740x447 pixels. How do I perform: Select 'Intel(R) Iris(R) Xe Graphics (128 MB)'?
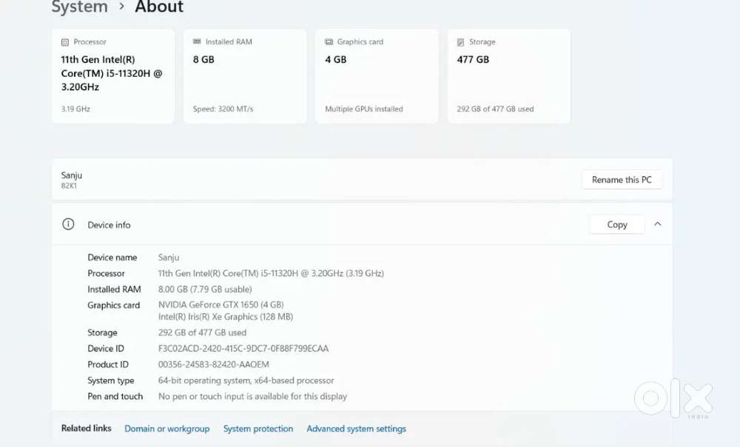click(x=226, y=317)
